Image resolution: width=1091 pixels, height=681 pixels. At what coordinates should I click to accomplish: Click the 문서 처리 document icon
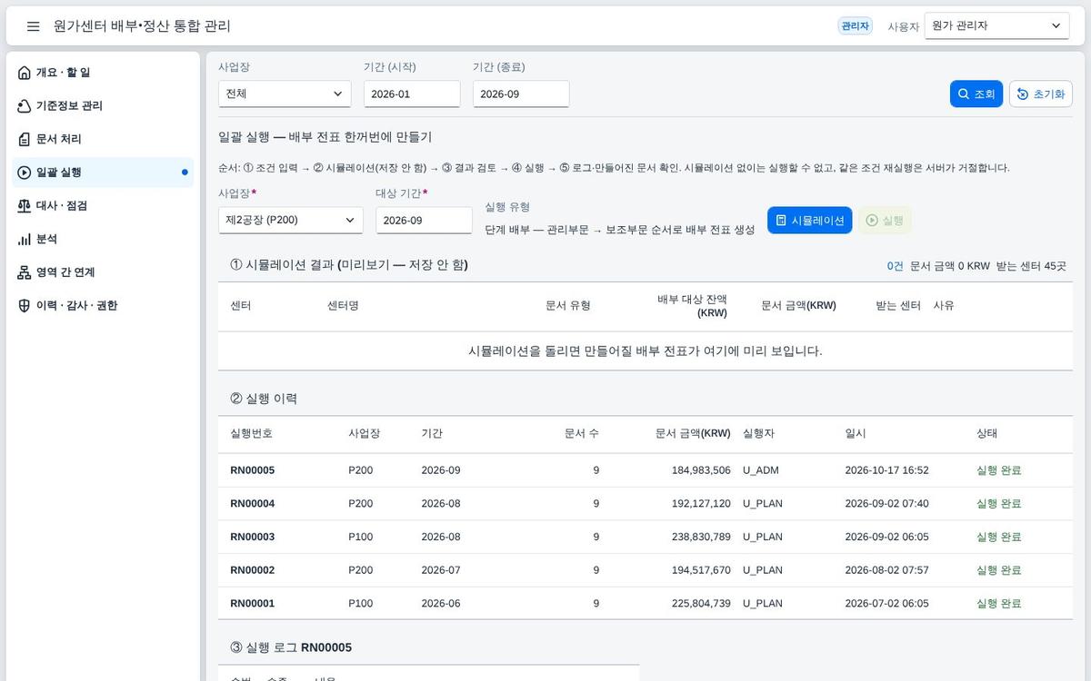[25, 139]
